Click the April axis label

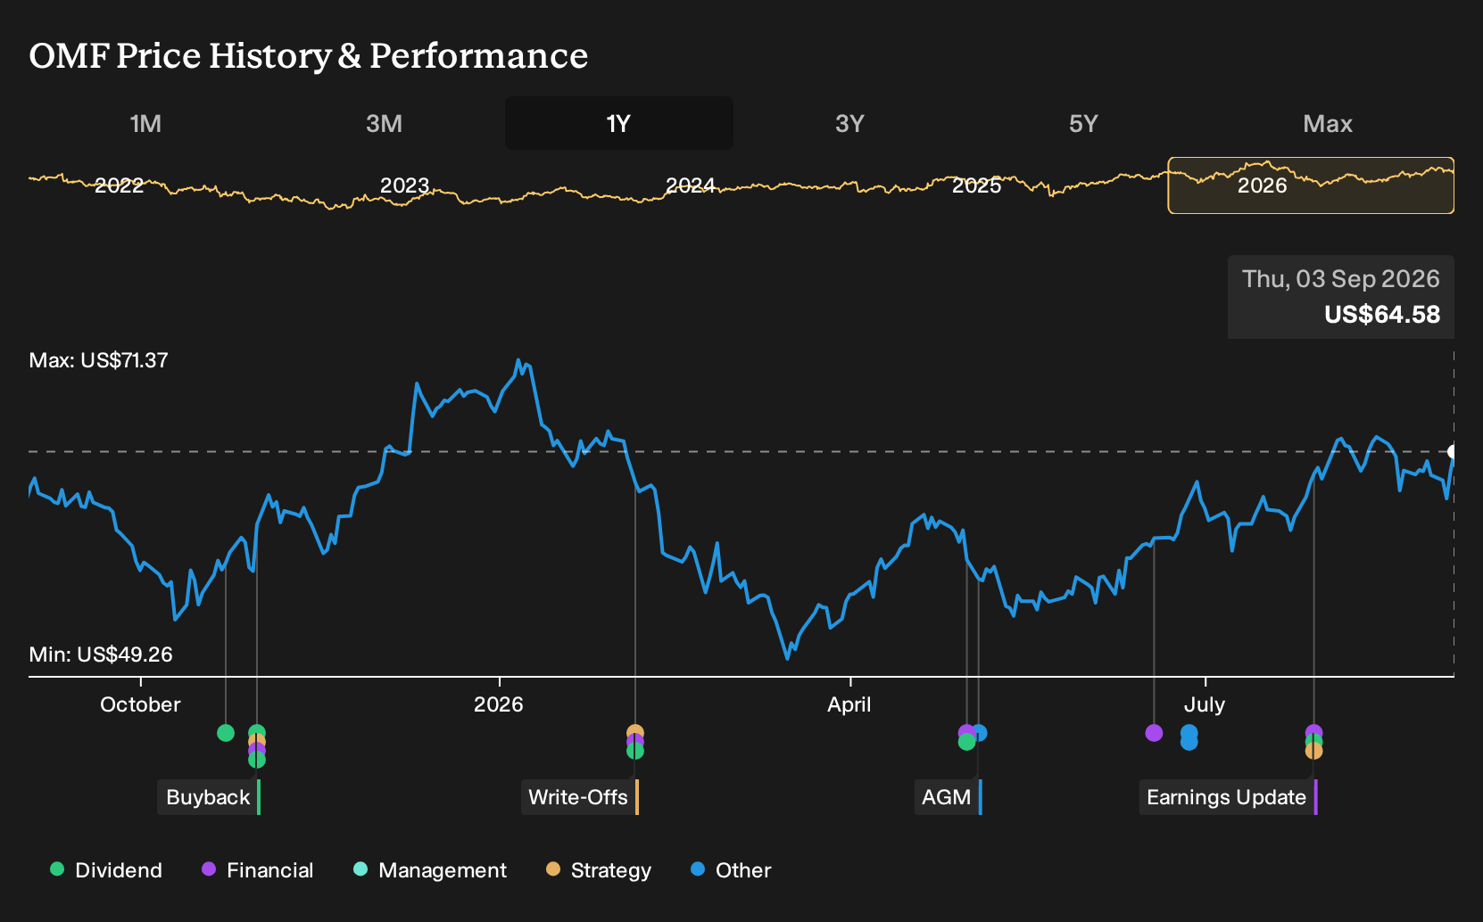click(x=849, y=704)
